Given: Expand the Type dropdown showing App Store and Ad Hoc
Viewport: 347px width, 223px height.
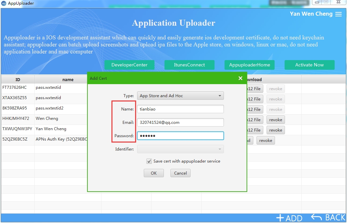Looking at the screenshot, I should (181, 96).
